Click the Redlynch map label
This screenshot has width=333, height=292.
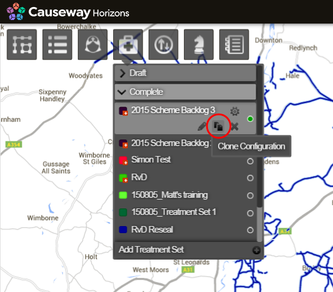(304, 48)
